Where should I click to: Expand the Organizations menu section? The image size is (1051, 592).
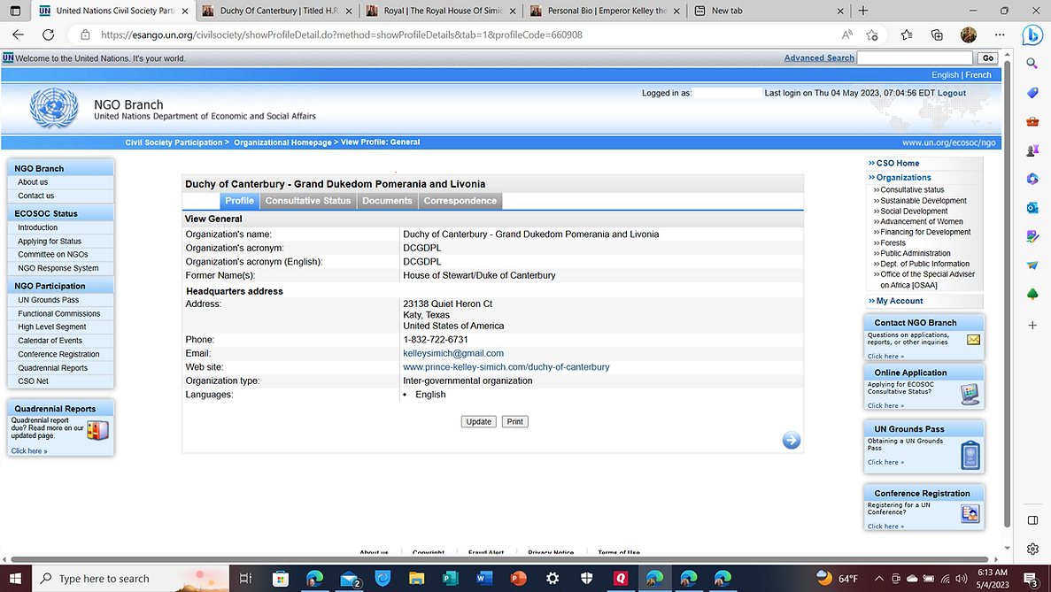point(903,178)
